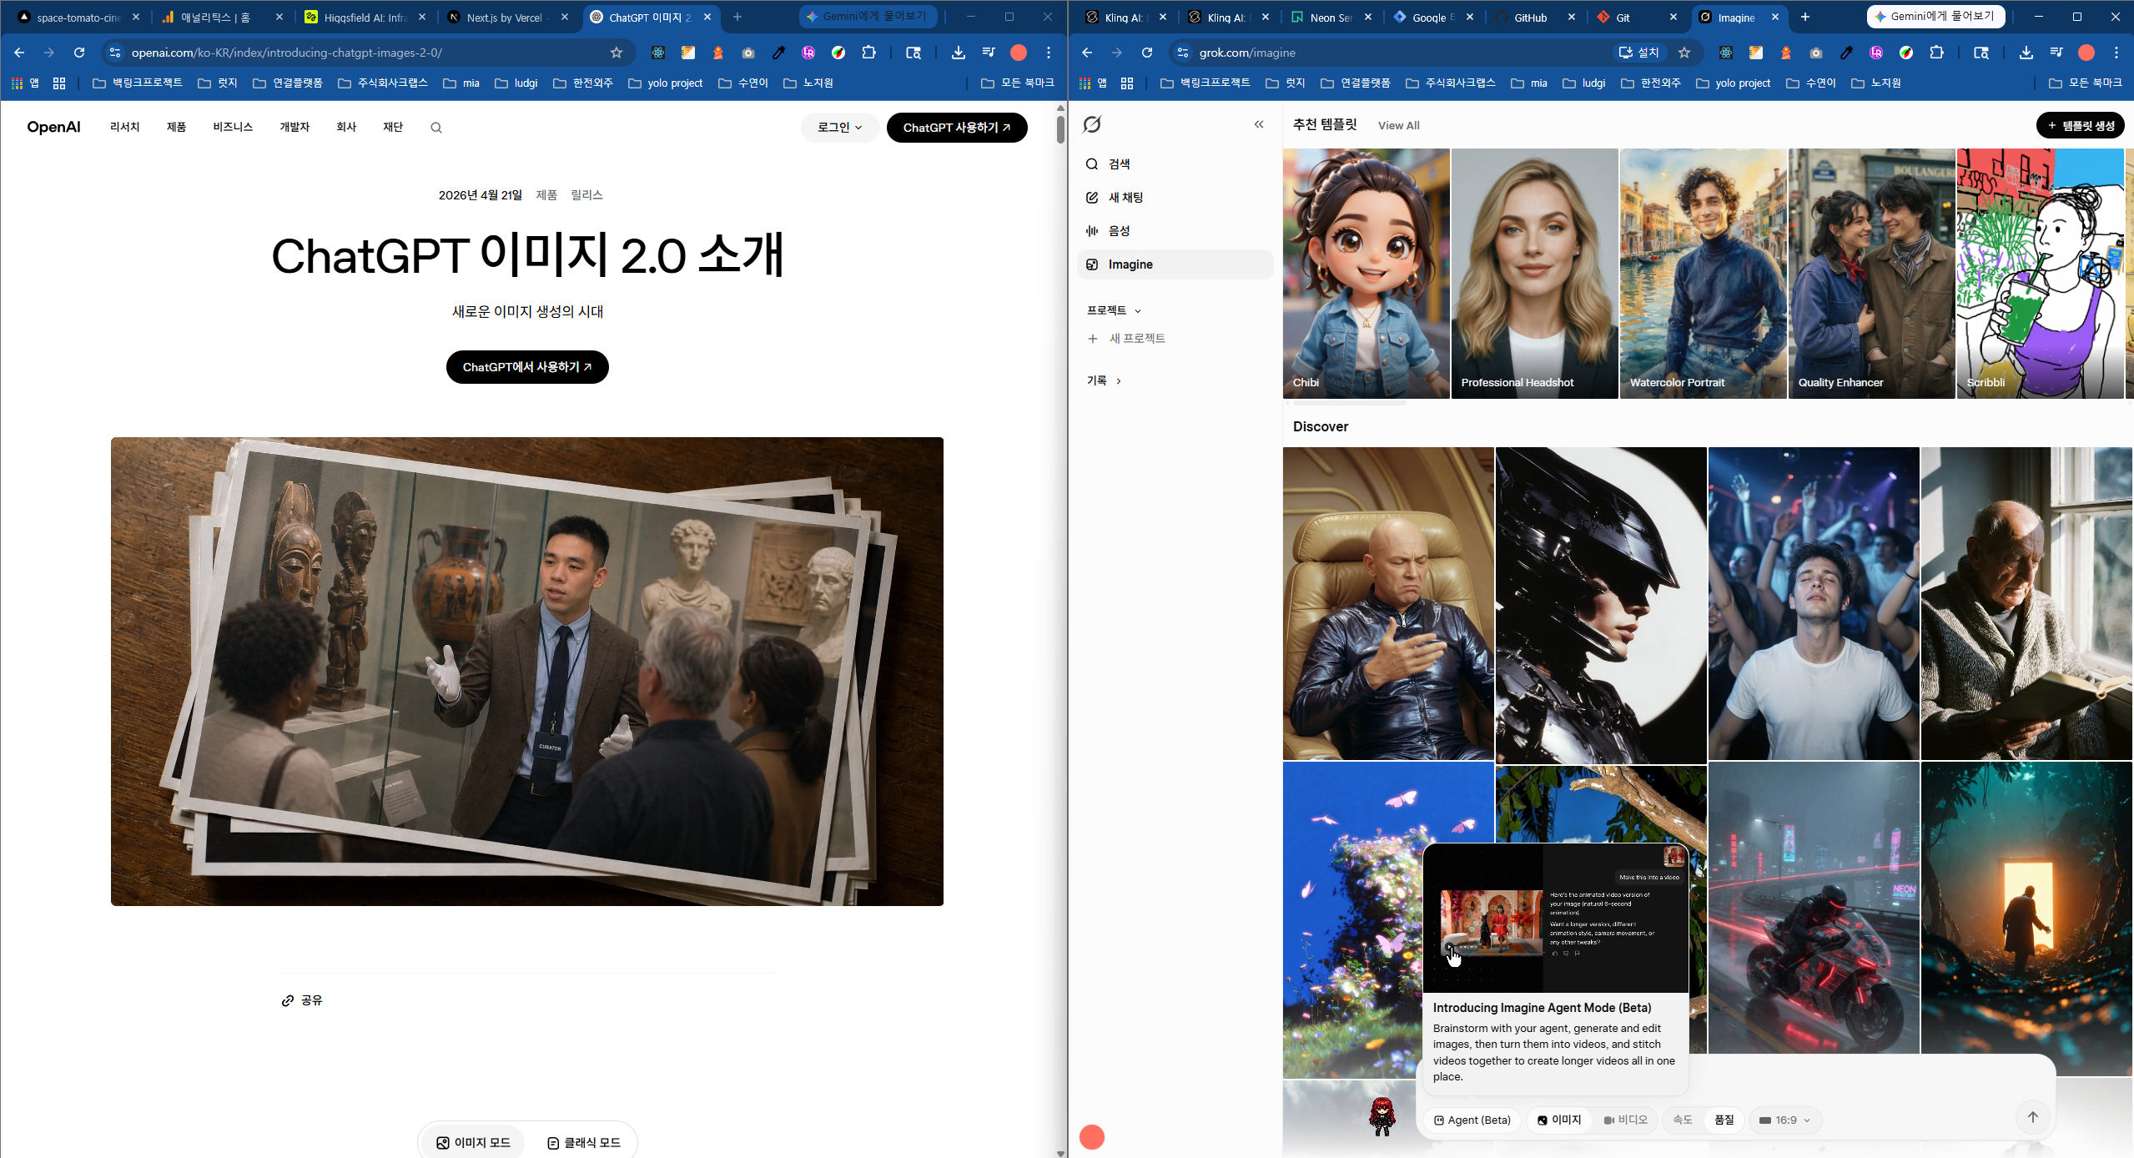Open a new tab in the left browser
The height and width of the screenshot is (1158, 2134).
(x=737, y=17)
